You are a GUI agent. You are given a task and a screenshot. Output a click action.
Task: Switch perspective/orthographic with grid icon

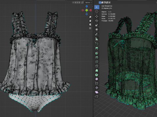(90, 28)
